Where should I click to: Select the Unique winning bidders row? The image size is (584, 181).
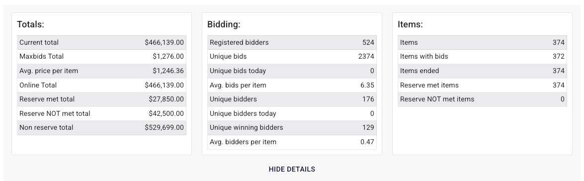click(292, 127)
